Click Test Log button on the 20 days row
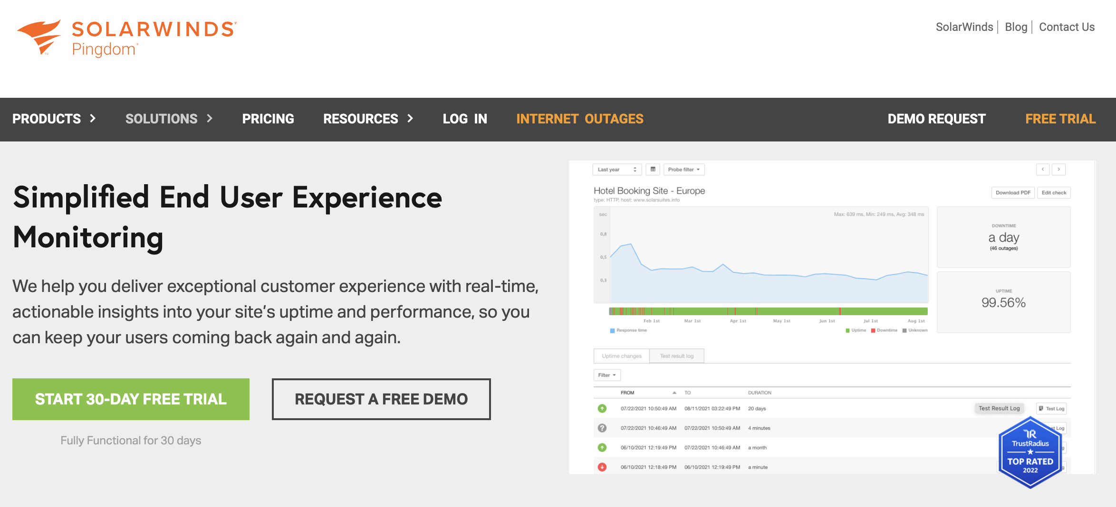This screenshot has width=1116, height=507. (1051, 409)
